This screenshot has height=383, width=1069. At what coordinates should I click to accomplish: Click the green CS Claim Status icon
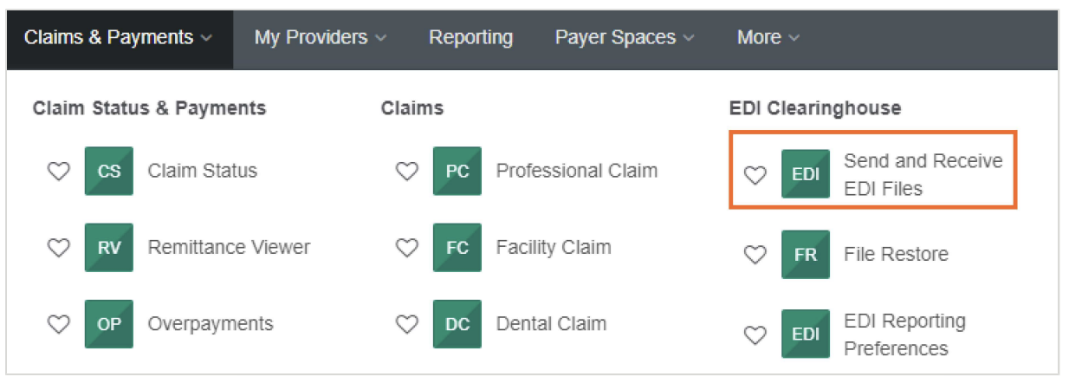109,171
